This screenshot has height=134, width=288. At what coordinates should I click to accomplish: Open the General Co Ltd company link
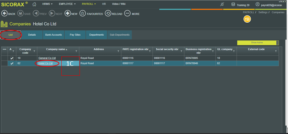(x=47, y=58)
